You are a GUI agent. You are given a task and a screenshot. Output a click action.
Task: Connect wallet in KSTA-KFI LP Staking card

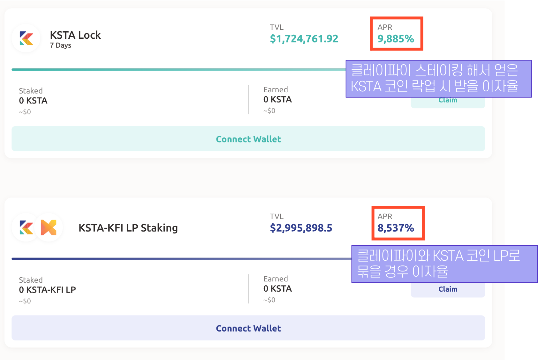[x=248, y=328]
